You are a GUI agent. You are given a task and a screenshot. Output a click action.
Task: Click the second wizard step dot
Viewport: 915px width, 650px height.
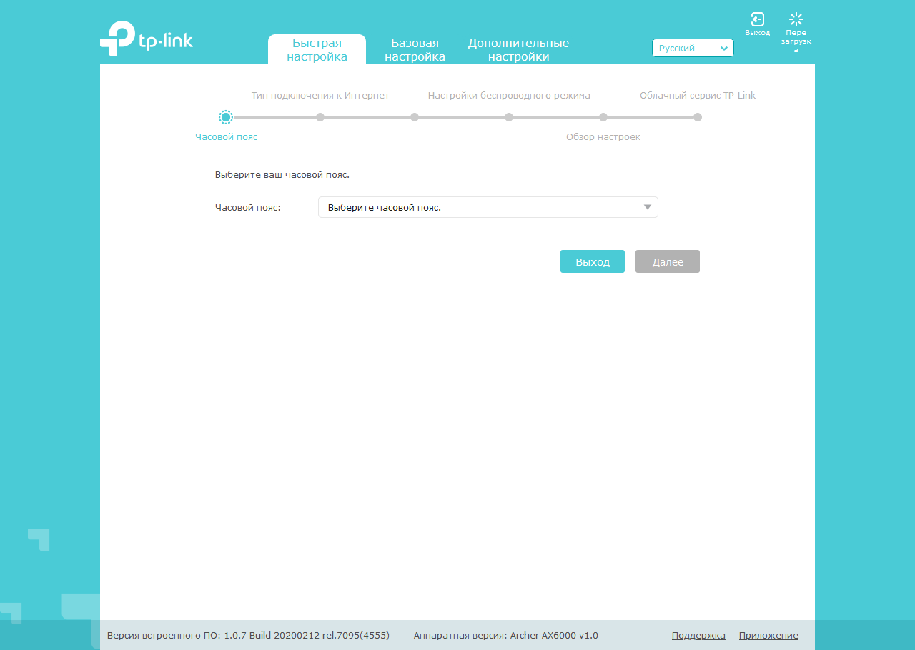point(320,117)
